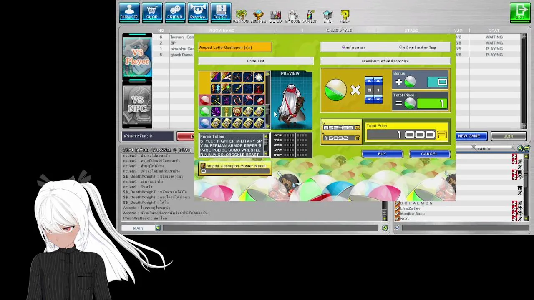Open the Battle Pass trophy icon
The image size is (534, 300).
coord(258,16)
